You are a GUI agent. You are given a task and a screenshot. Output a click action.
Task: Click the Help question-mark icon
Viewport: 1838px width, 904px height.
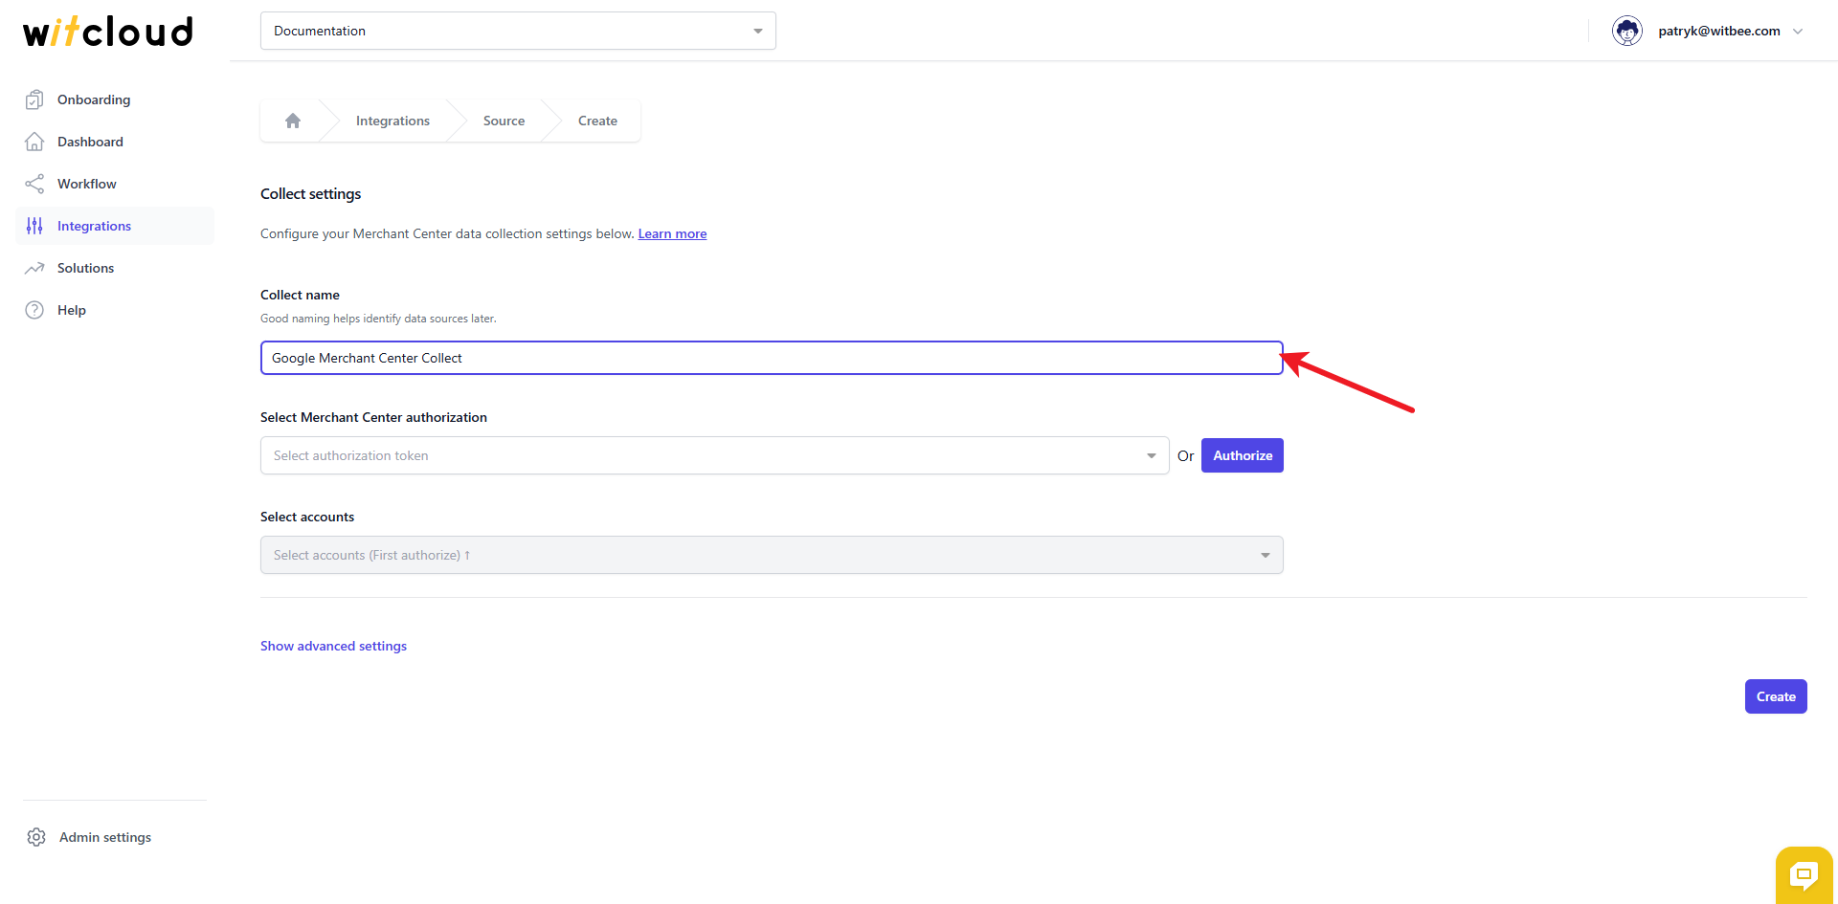tap(34, 310)
